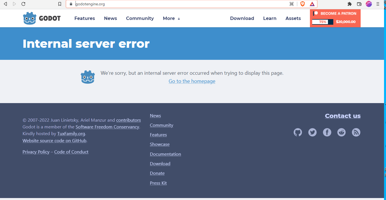Viewport: 386px width, 200px height.
Task: Subscribe via the RSS feed icon
Action: (356, 132)
